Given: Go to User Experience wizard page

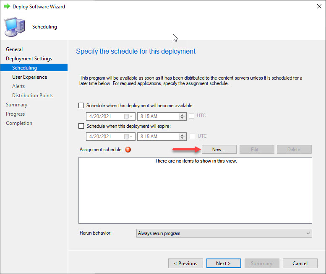Looking at the screenshot, I should [x=29, y=77].
